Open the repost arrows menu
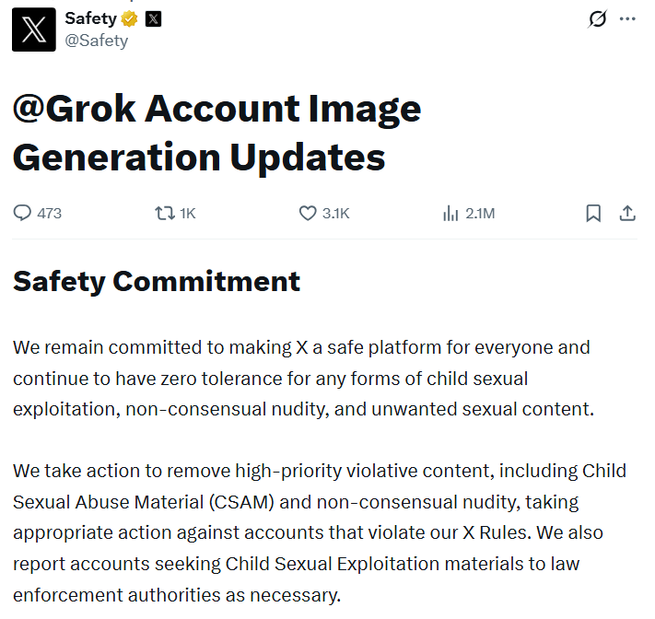The width and height of the screenshot is (655, 619). (165, 213)
